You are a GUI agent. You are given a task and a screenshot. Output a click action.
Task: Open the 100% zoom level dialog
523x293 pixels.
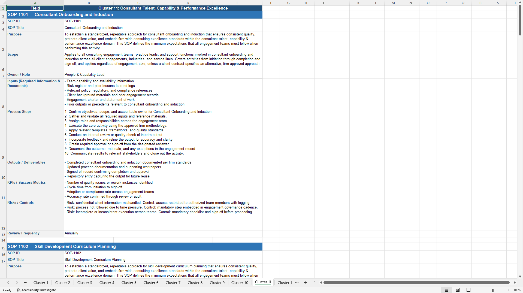point(517,290)
